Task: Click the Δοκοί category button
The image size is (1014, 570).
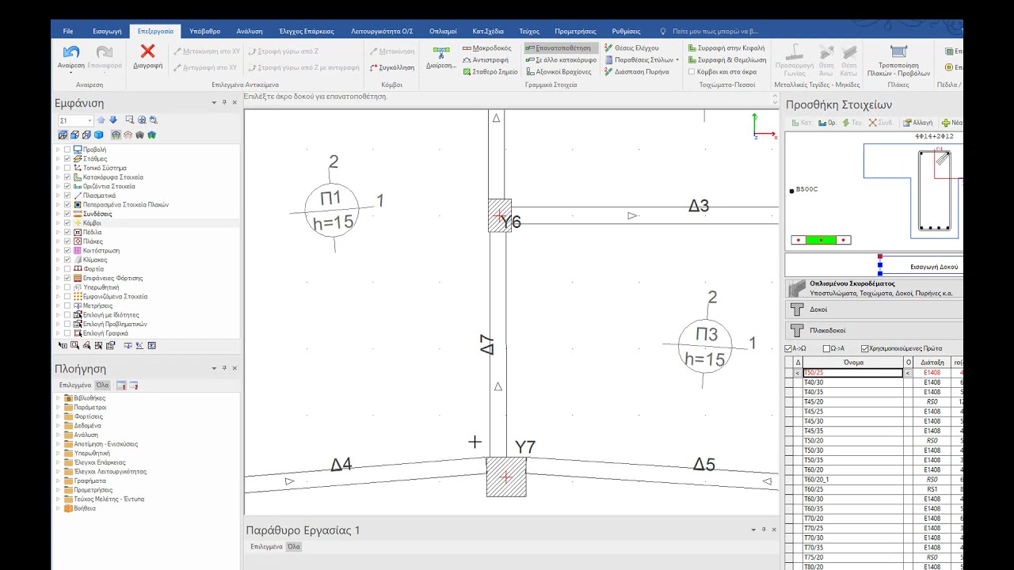Action: 874,310
